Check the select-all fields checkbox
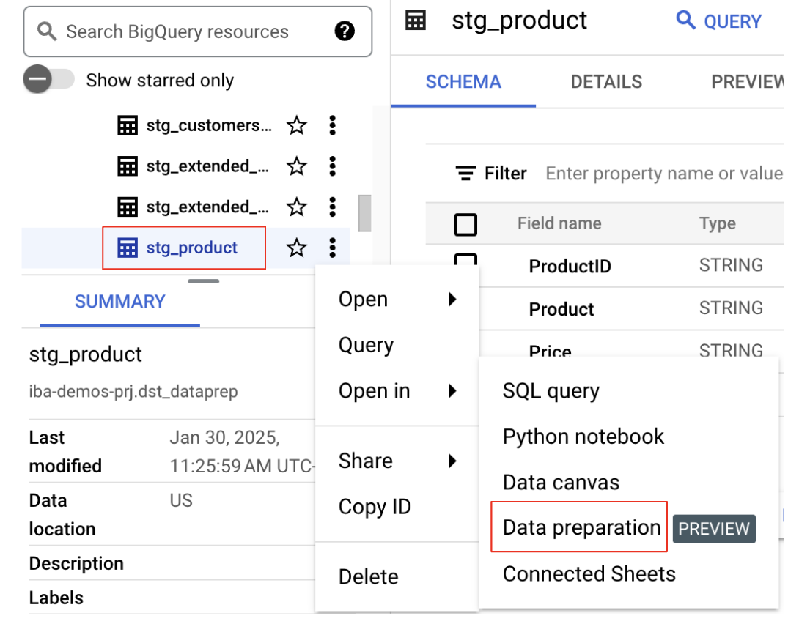 coord(465,224)
